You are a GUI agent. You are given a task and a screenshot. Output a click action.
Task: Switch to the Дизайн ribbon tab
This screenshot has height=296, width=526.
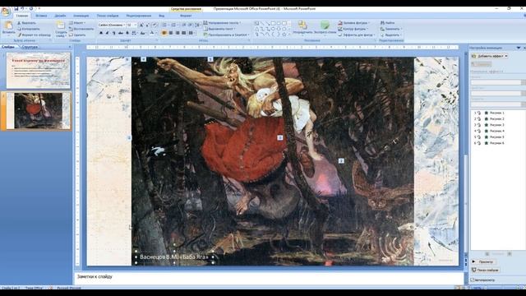click(60, 16)
